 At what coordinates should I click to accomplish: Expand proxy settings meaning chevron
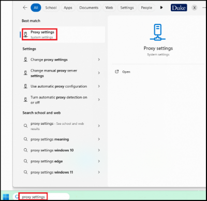click(99, 139)
